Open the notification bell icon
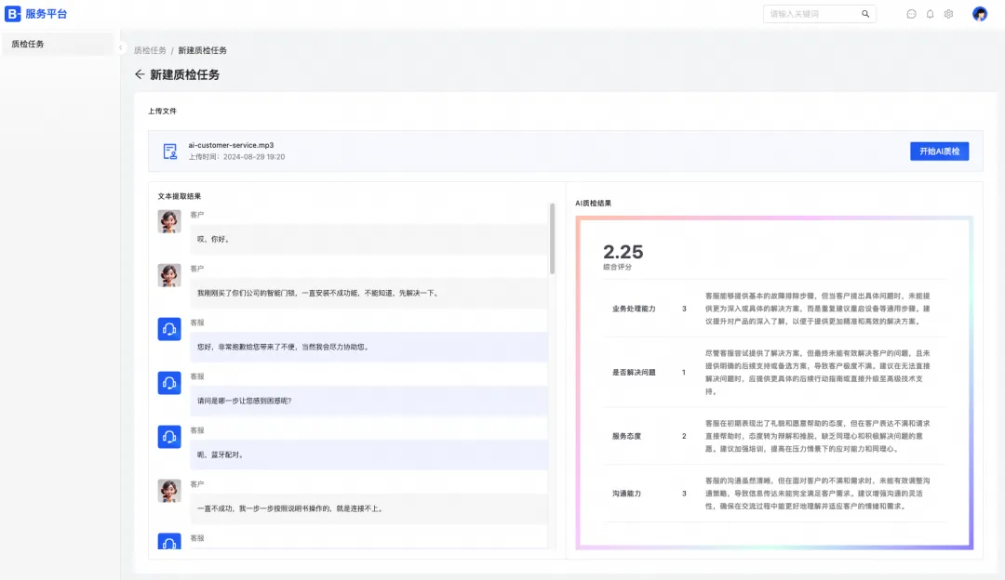Image resolution: width=1005 pixels, height=580 pixels. click(930, 14)
